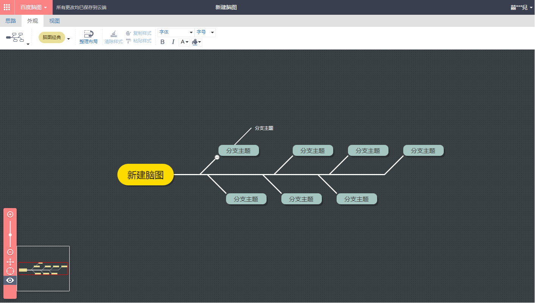Select the far right top 分支主题 node

423,151
